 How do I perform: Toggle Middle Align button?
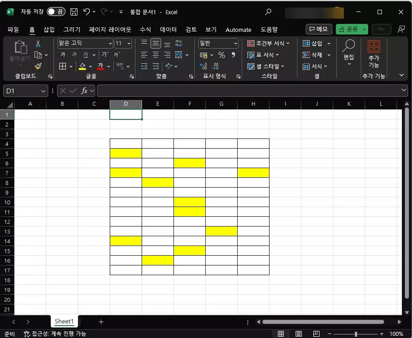156,43
